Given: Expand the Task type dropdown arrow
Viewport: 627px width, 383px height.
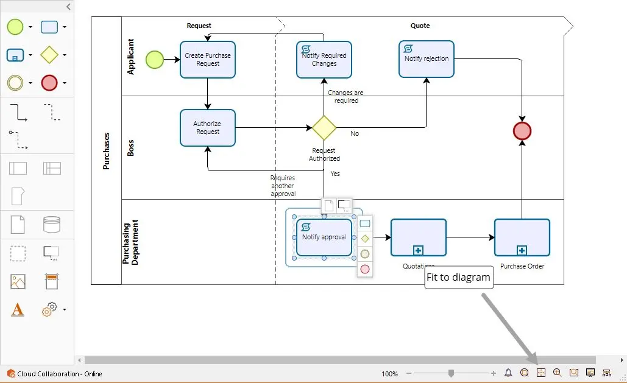Looking at the screenshot, I should pos(65,27).
